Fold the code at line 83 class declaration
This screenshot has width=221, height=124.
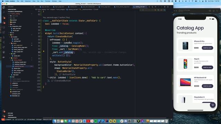[x=42, y=21]
